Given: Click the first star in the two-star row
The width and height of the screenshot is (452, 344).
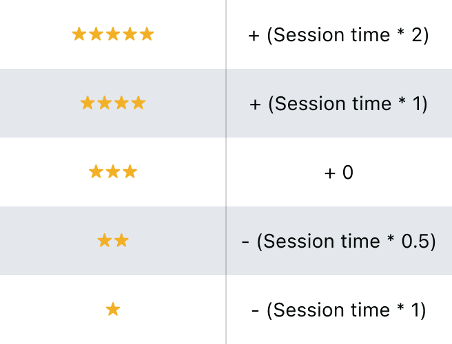Looking at the screenshot, I should (105, 241).
